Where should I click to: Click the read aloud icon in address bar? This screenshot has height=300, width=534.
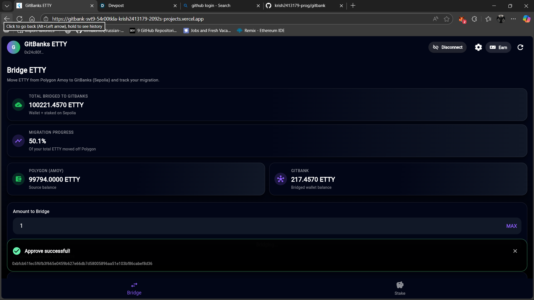[x=435, y=19]
